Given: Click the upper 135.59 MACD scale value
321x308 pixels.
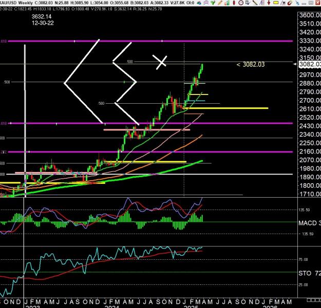Looking at the screenshot, I should tap(304, 210).
